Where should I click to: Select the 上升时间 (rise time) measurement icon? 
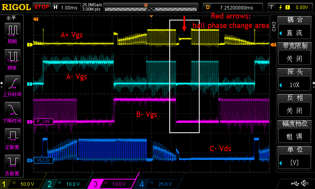click(13, 83)
